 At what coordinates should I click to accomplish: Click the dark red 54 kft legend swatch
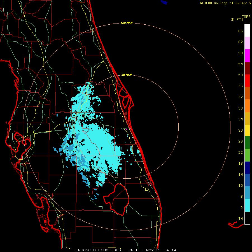[x=247, y=69]
